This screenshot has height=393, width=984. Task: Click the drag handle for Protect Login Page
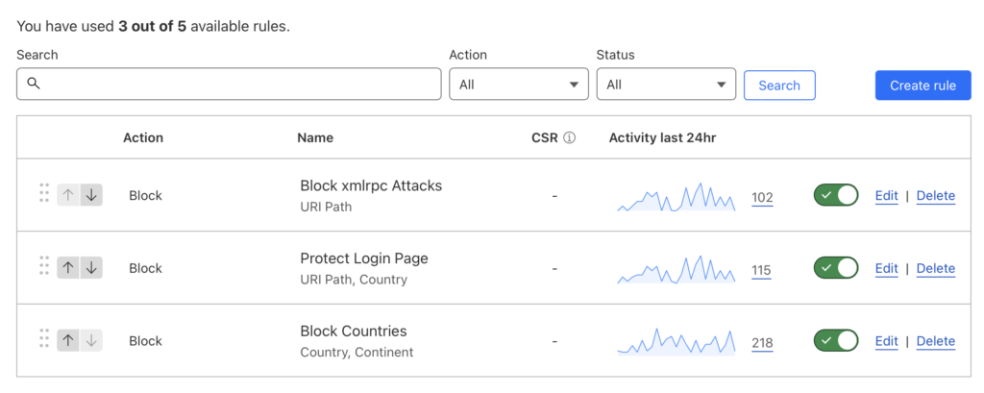[x=44, y=265]
